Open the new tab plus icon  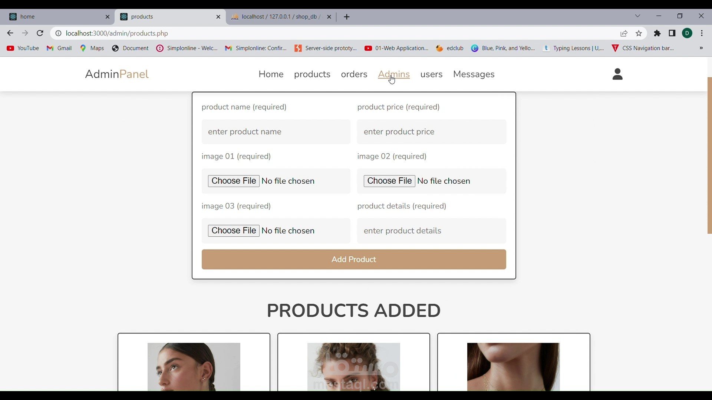pyautogui.click(x=347, y=17)
